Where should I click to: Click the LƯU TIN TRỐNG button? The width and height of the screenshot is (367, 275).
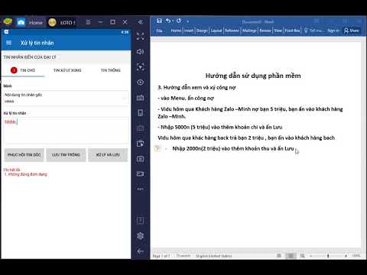point(66,155)
